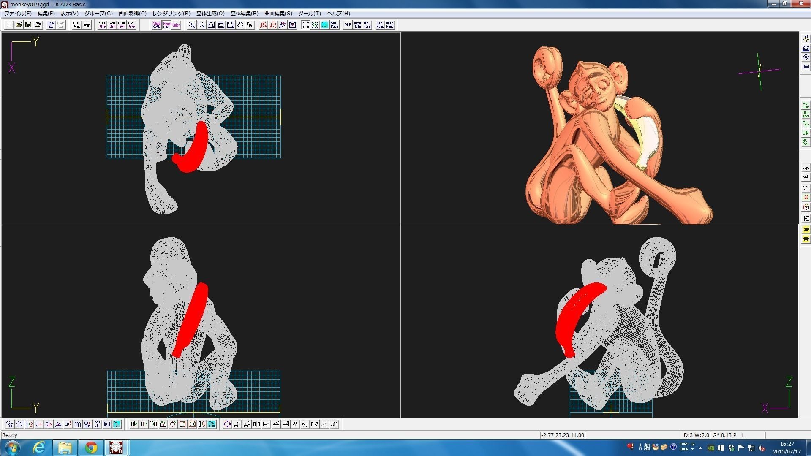Click the Undo toolbar button
Image resolution: width=811 pixels, height=456 pixels.
coord(51,25)
